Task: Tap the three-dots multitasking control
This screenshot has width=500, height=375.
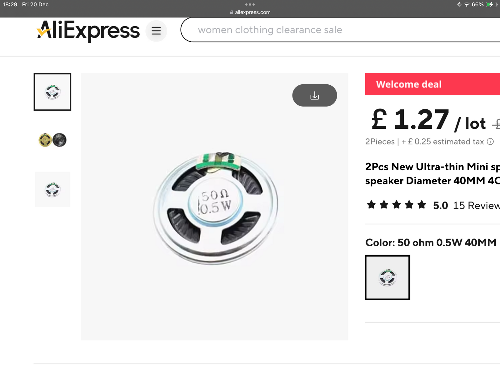Action: (250, 4)
